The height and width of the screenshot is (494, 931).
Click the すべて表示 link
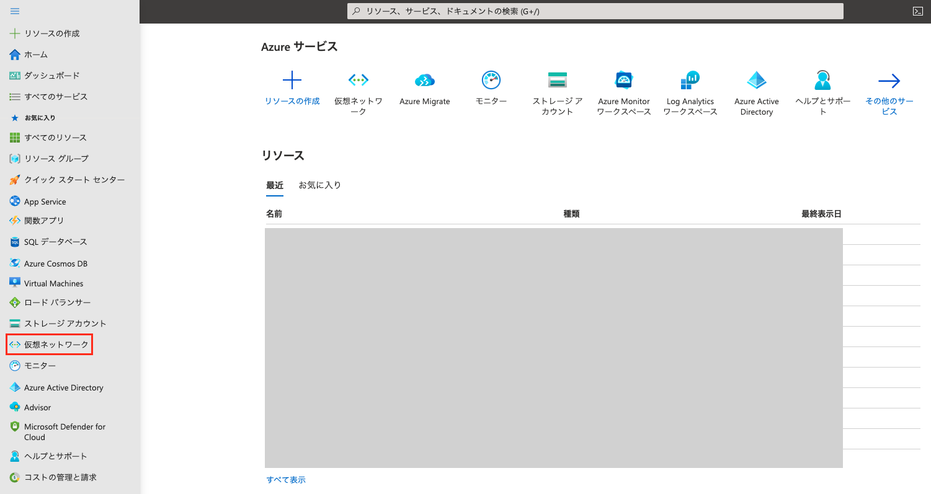pos(285,479)
